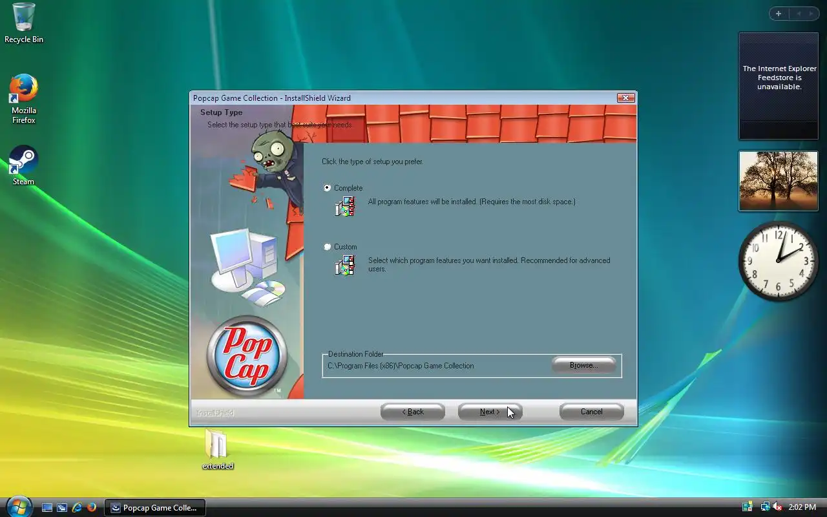The image size is (827, 517).
Task: Click the Popcap Game Collection taskbar button
Action: pos(155,507)
